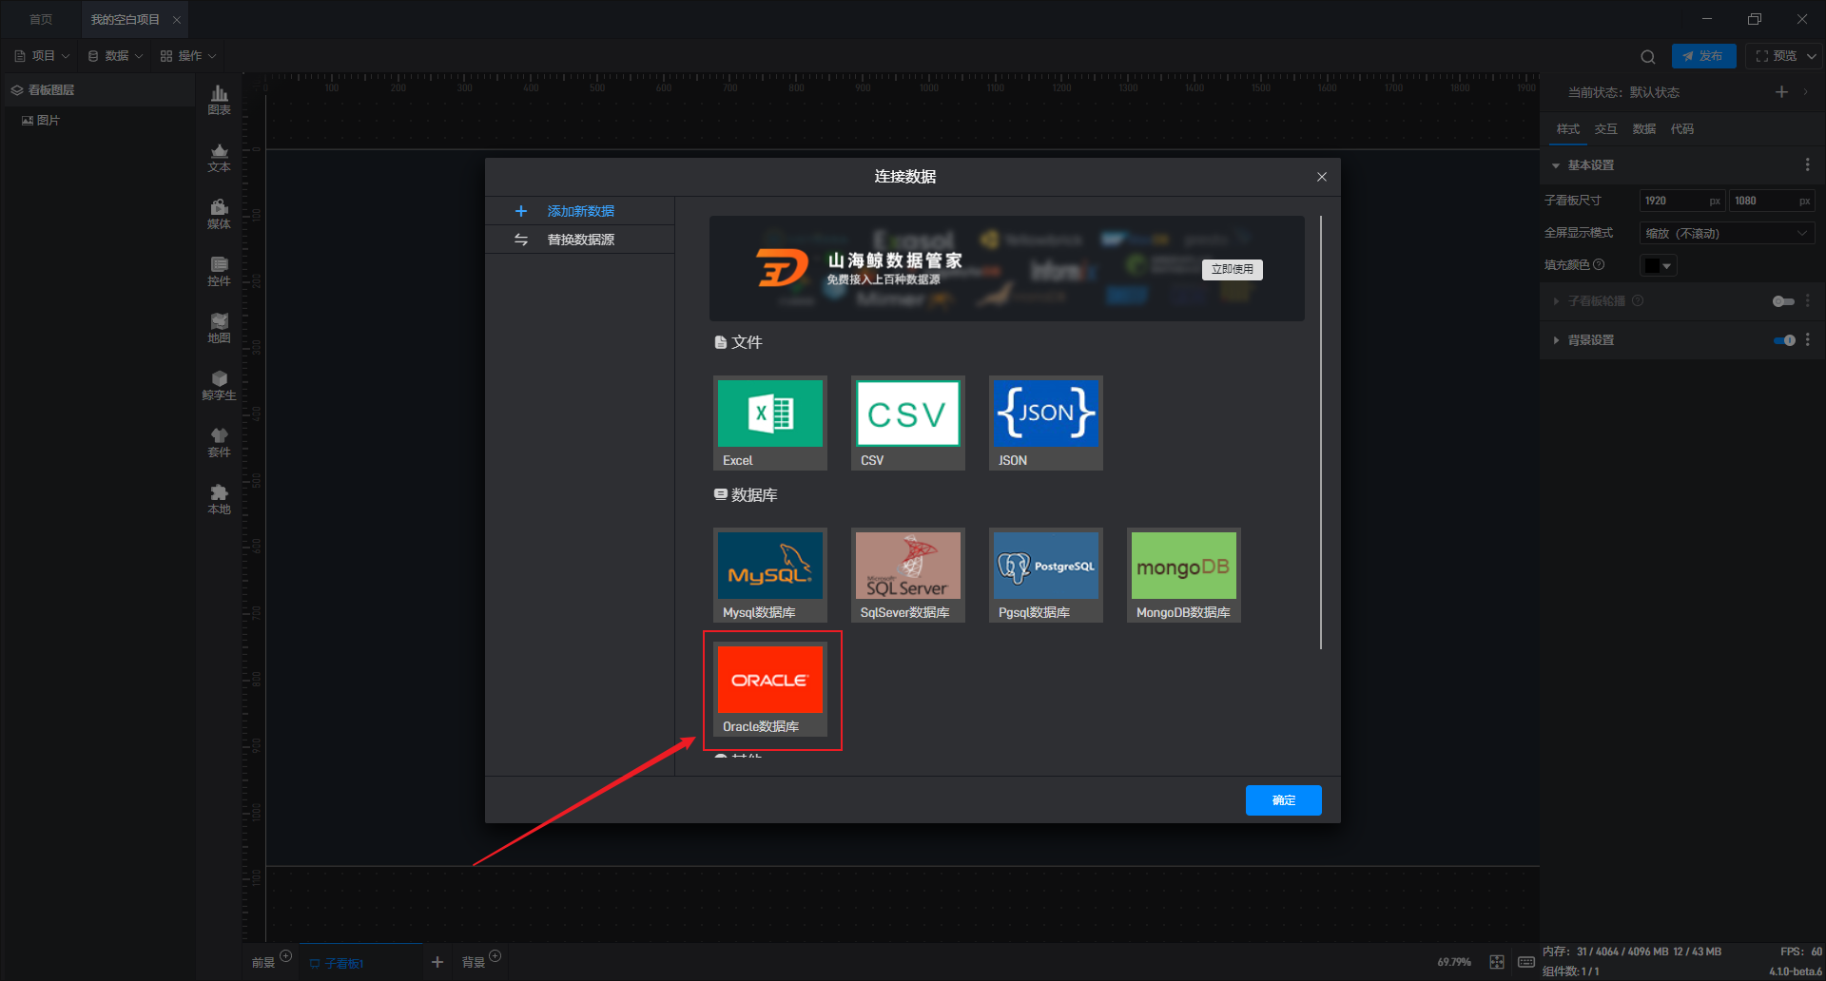Switch to the 数据 tab in right panel
The image size is (1826, 981).
1644,129
